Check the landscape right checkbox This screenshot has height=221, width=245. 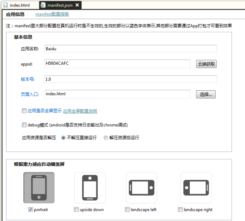point(180,210)
